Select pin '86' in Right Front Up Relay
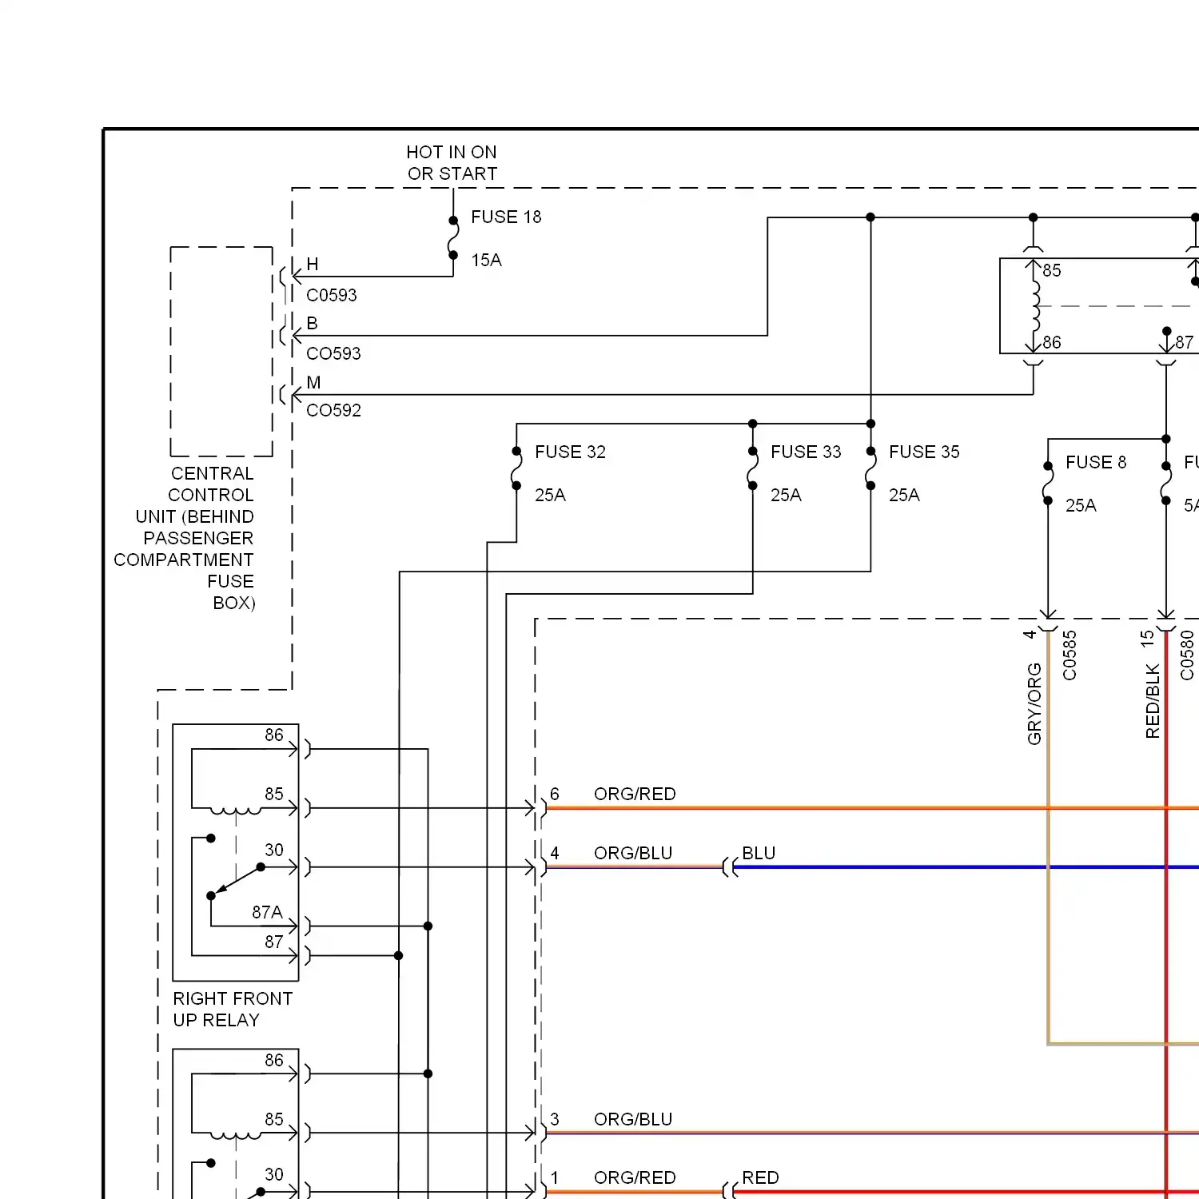The image size is (1199, 1199). coord(274,735)
